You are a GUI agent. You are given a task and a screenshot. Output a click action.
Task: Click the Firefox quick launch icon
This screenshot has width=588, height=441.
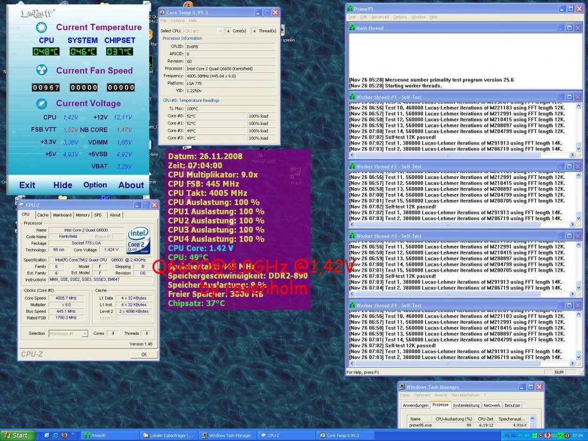(64, 435)
